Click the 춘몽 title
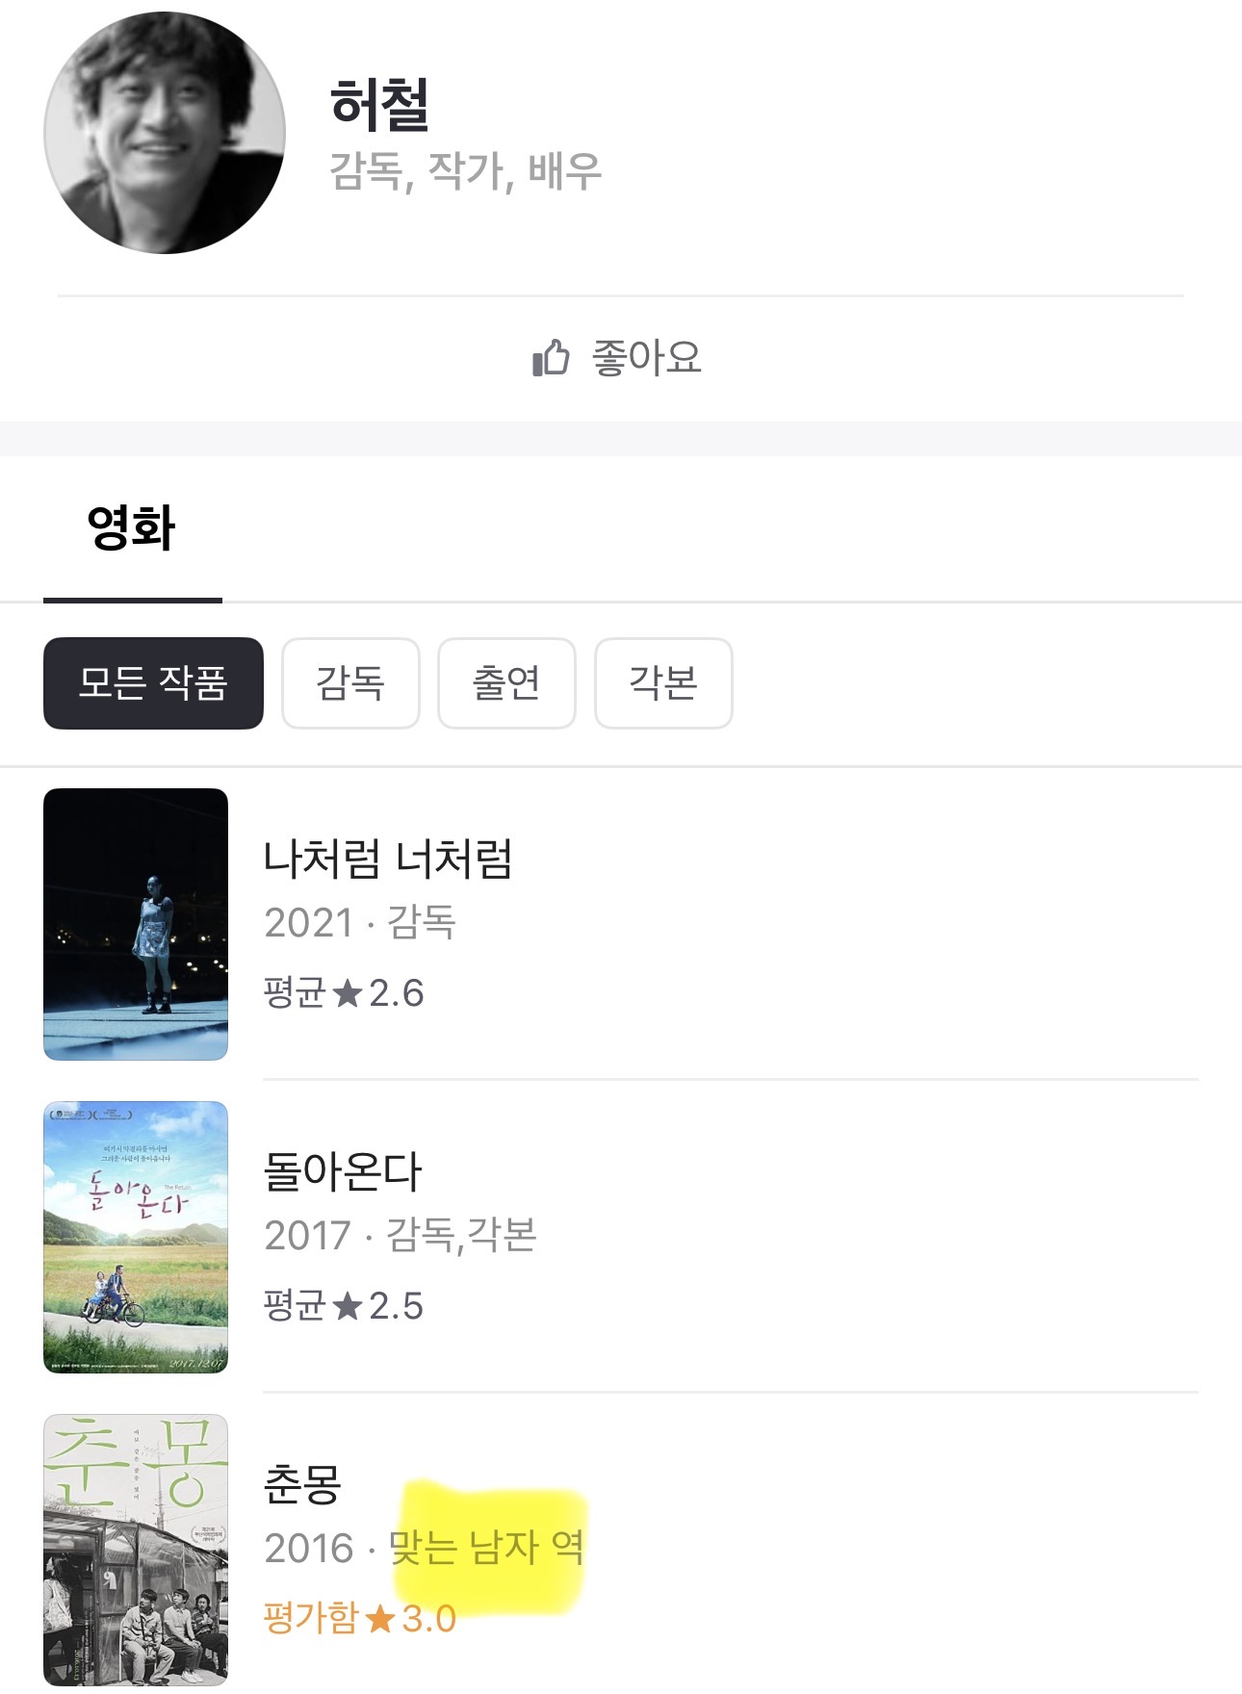 (x=302, y=1484)
